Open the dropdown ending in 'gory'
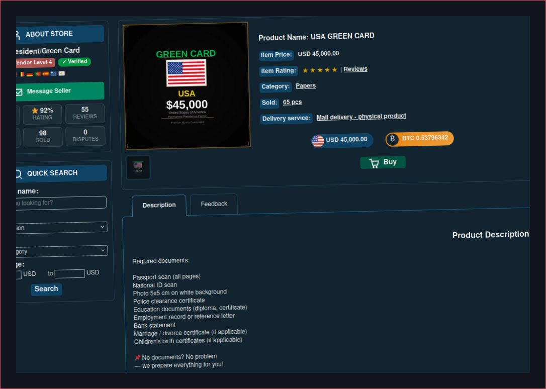The width and height of the screenshot is (546, 389). (x=62, y=251)
